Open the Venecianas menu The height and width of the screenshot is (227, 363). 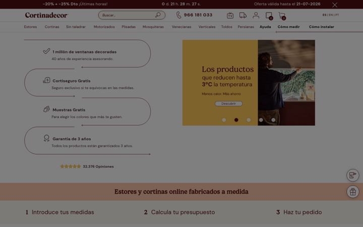(181, 27)
